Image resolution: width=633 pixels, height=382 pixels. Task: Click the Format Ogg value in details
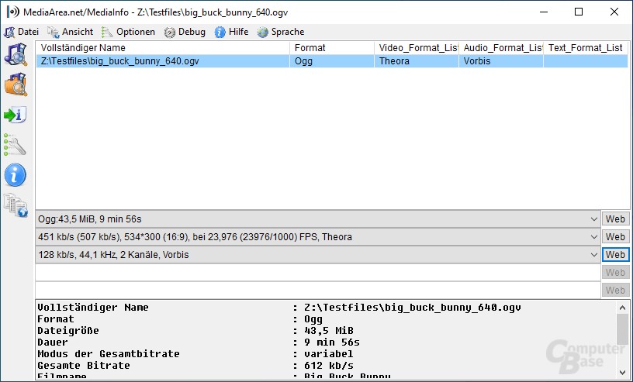pos(313,319)
